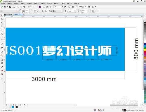The height and width of the screenshot is (112, 146).
Task: Select the Ellipse tool
Action: [2, 40]
